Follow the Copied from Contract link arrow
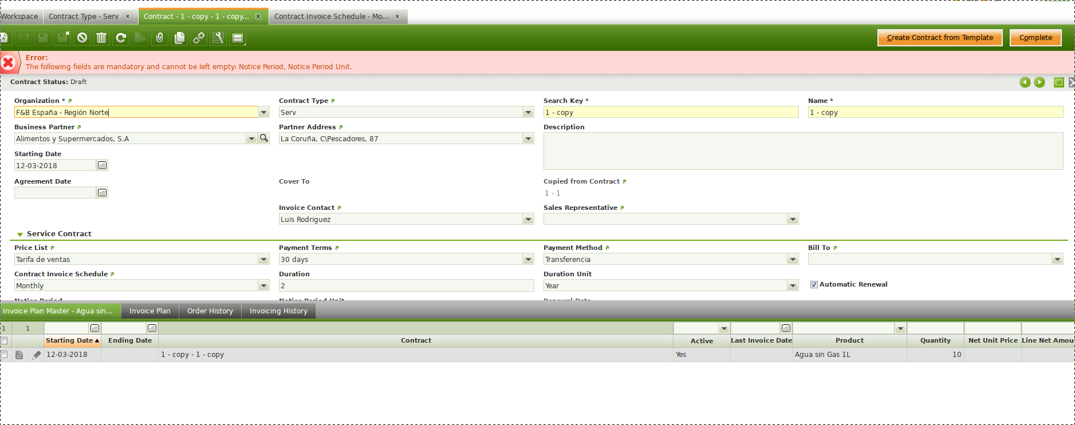This screenshot has height=425, width=1075. point(624,181)
